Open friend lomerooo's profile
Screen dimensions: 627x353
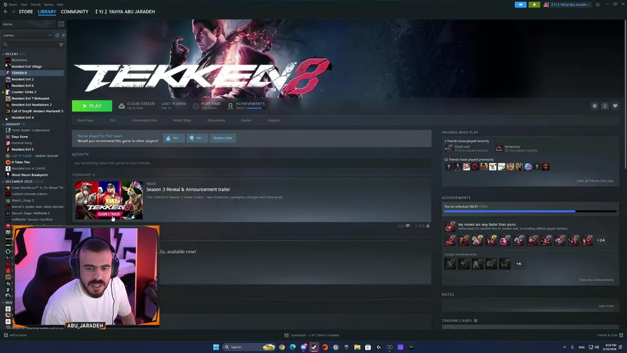point(512,147)
